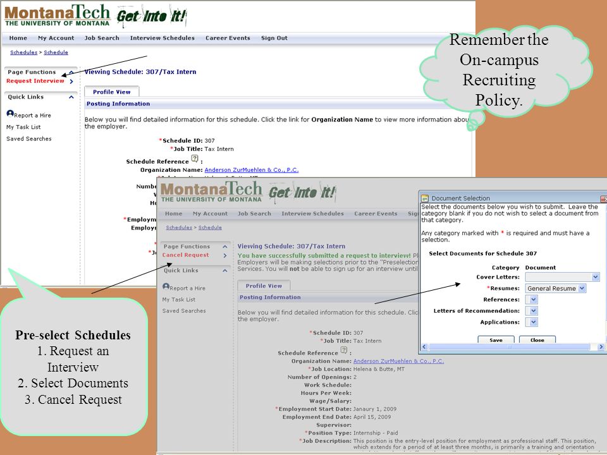Open My Account in the front window navigation
The image size is (607, 455).
tap(210, 214)
